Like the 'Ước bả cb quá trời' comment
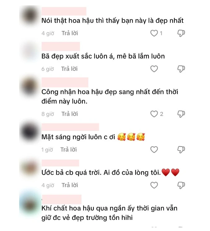This screenshot has width=210, height=231. 154,185
